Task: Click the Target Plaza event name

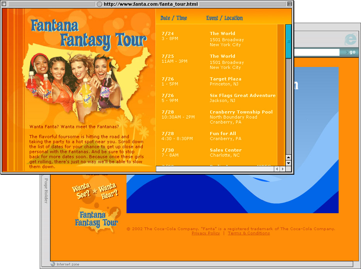Action: tap(225, 79)
